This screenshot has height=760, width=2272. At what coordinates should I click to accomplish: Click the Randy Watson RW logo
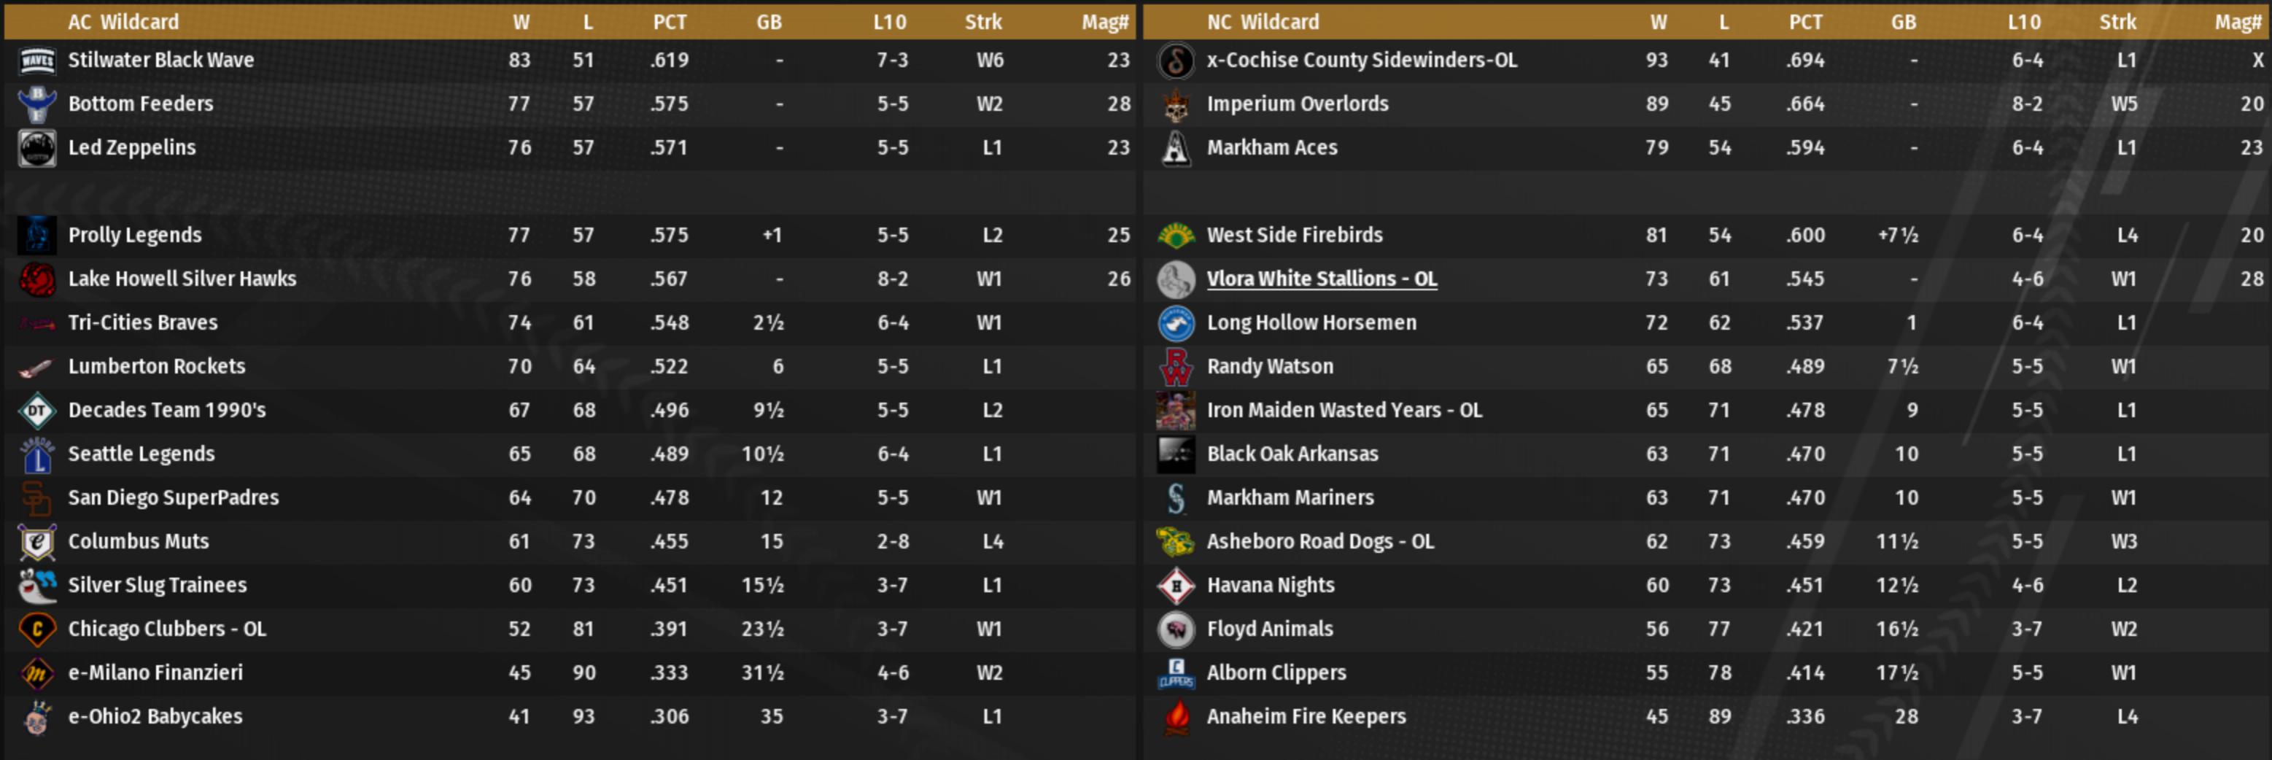tap(1176, 367)
